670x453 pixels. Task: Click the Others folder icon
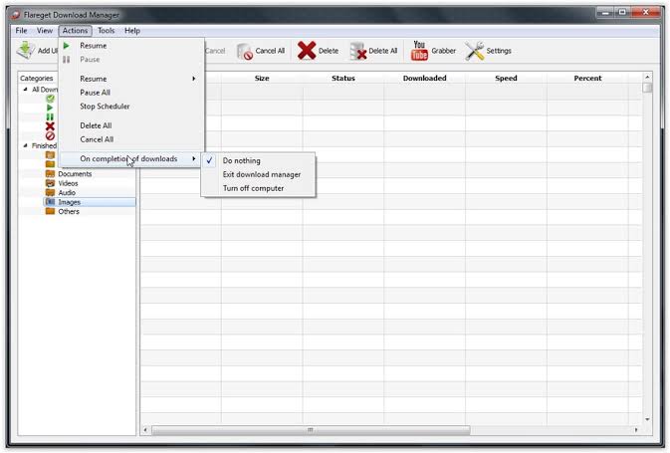[50, 211]
